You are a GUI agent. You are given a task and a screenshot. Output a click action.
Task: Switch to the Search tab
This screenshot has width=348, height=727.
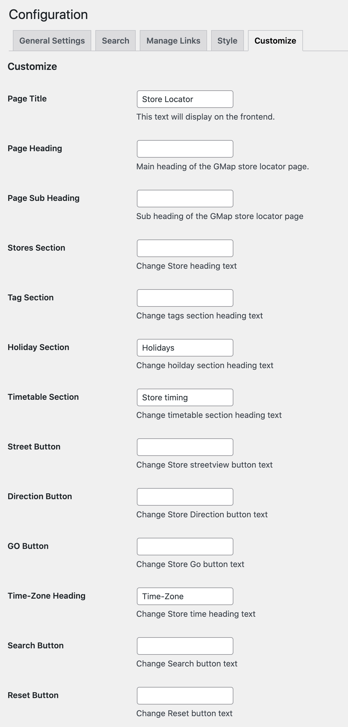pyautogui.click(x=116, y=41)
